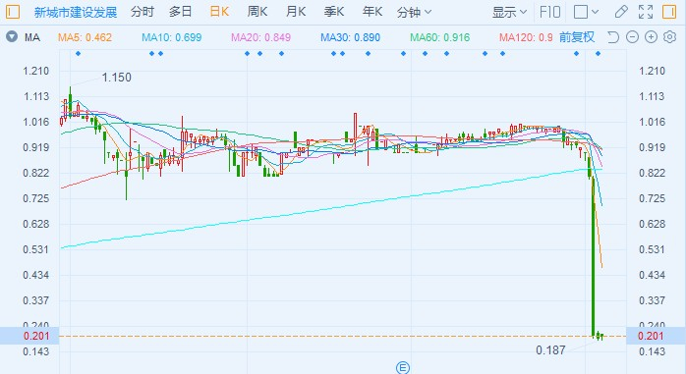This screenshot has width=686, height=374.
Task: Reset chart with the undo arrow icon
Action: coord(613,37)
